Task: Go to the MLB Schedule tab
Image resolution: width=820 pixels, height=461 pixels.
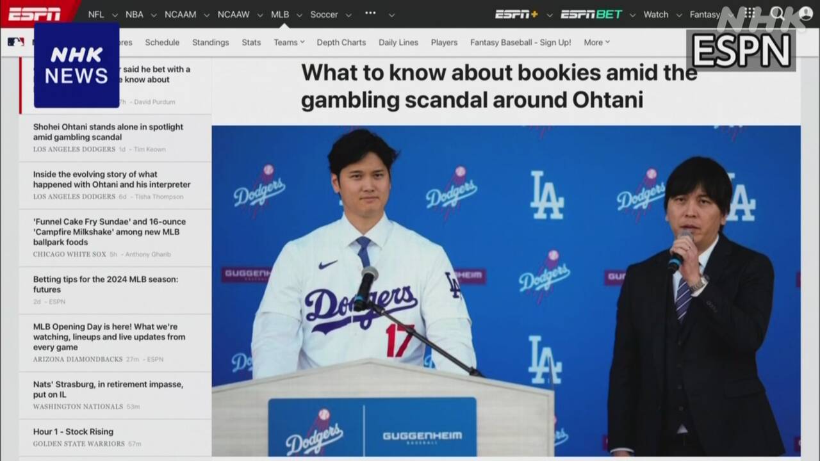Action: click(162, 42)
